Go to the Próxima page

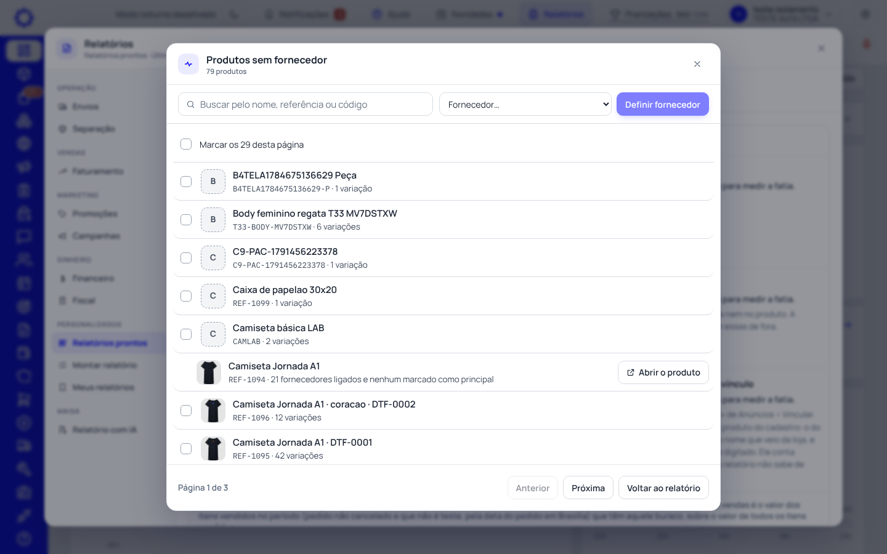588,488
